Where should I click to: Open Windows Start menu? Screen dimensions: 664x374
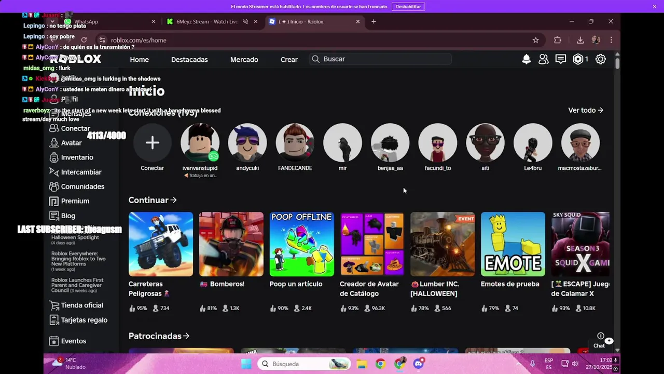[245, 364]
